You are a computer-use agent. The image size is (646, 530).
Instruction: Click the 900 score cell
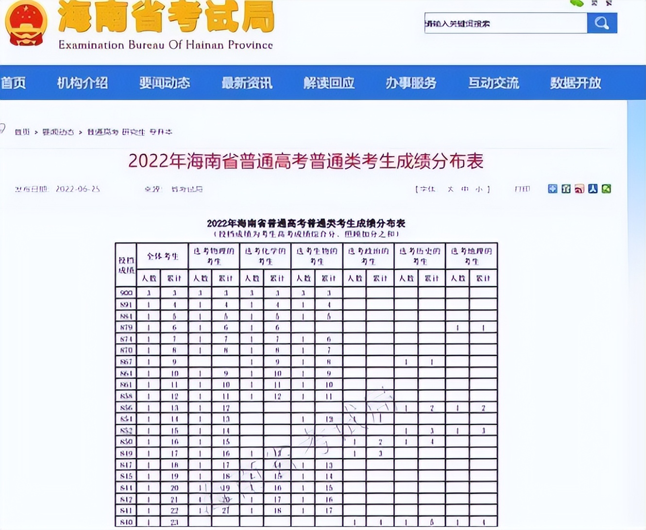[x=126, y=293]
